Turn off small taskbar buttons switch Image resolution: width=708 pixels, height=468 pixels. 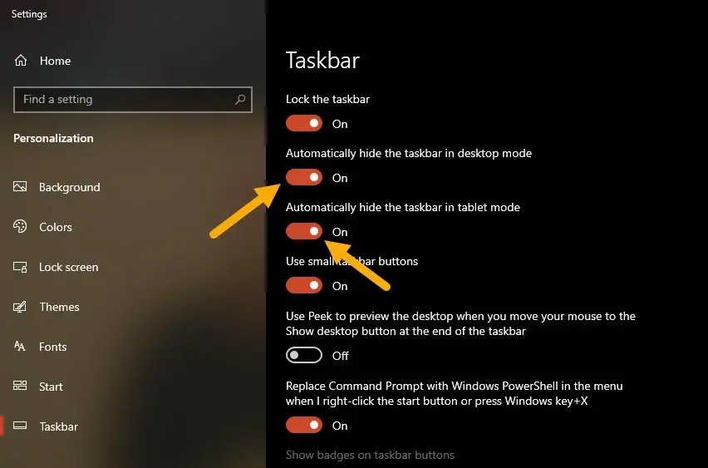(x=304, y=285)
